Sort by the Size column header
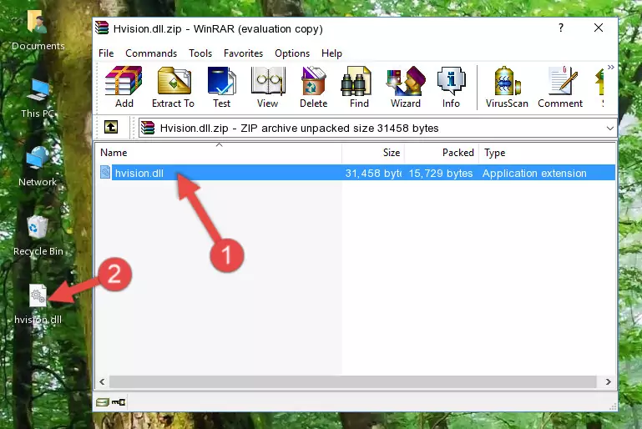 (x=373, y=153)
